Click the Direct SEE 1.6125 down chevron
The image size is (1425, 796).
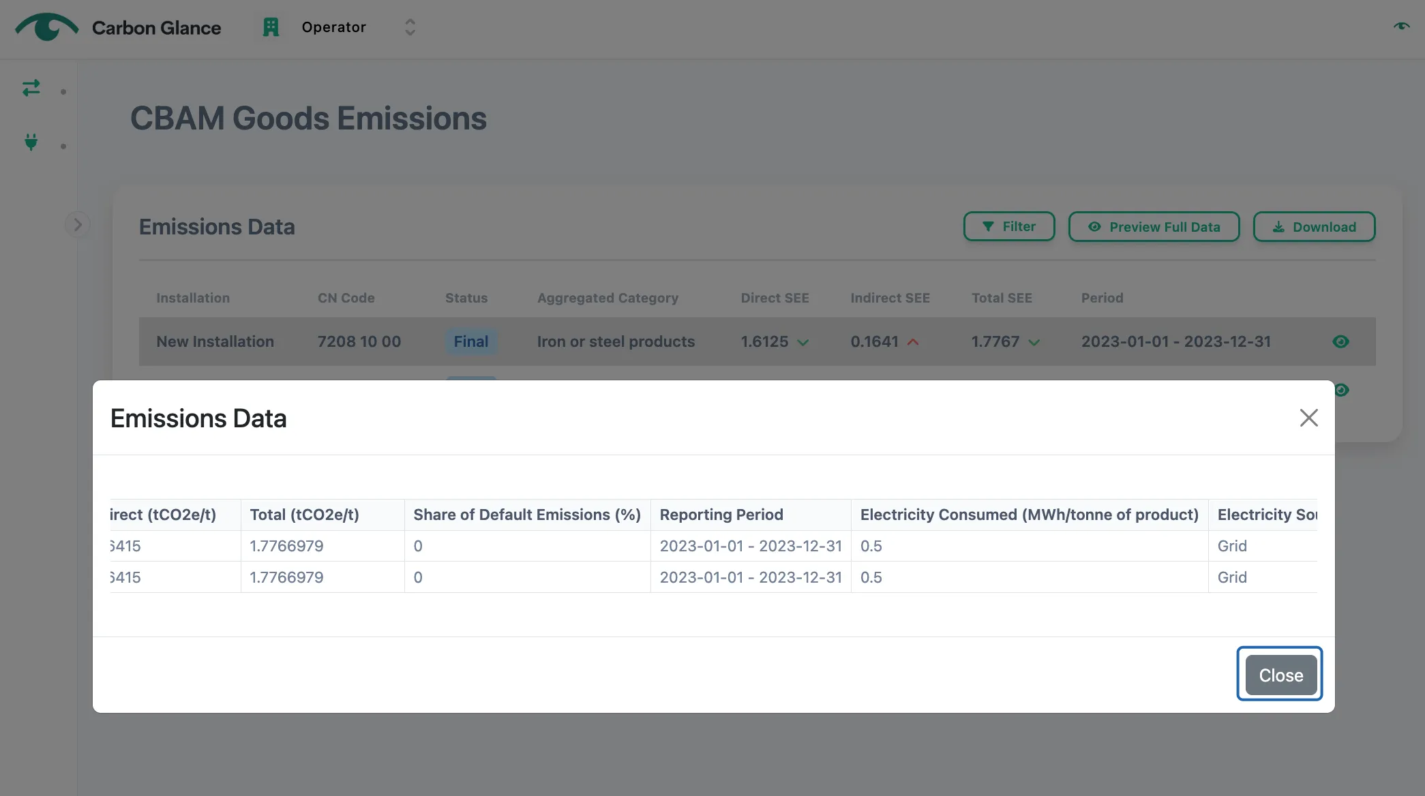[x=803, y=342]
